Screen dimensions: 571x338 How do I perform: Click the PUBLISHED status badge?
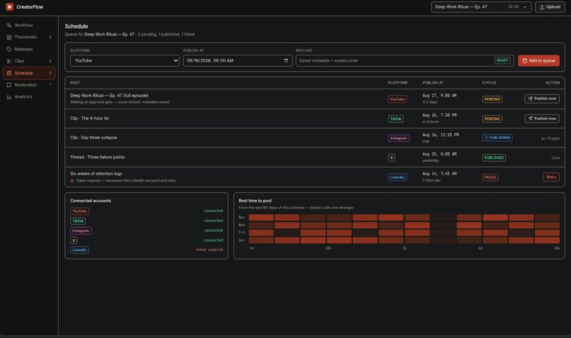click(494, 158)
